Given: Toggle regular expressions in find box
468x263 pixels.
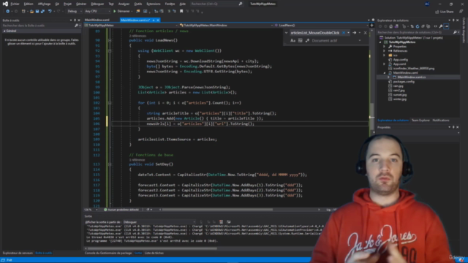Looking at the screenshot, I should coord(307,41).
